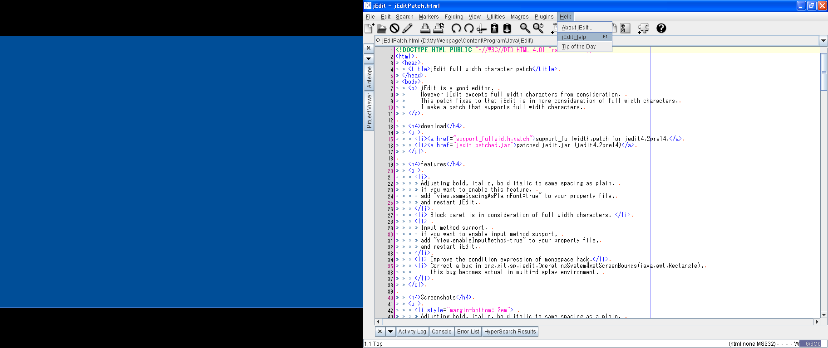The image size is (828, 348).
Task: Open the Error List dockable
Action: pos(468,332)
